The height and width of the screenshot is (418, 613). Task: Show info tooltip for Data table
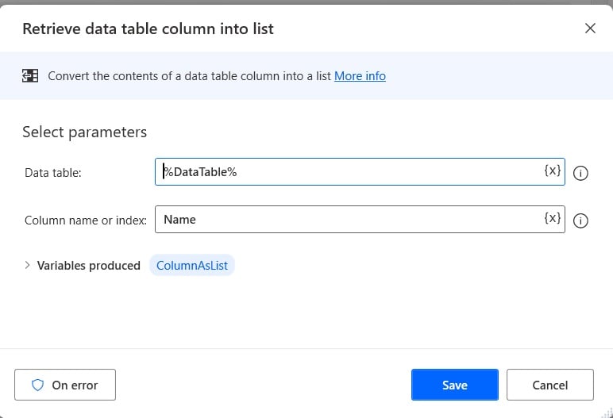click(580, 173)
